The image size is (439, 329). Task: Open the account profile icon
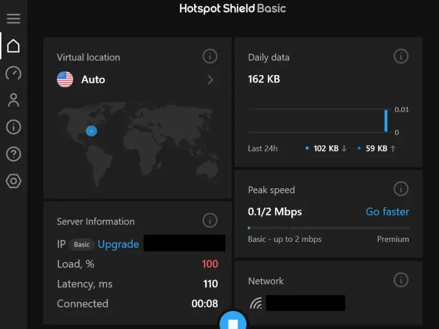point(13,100)
